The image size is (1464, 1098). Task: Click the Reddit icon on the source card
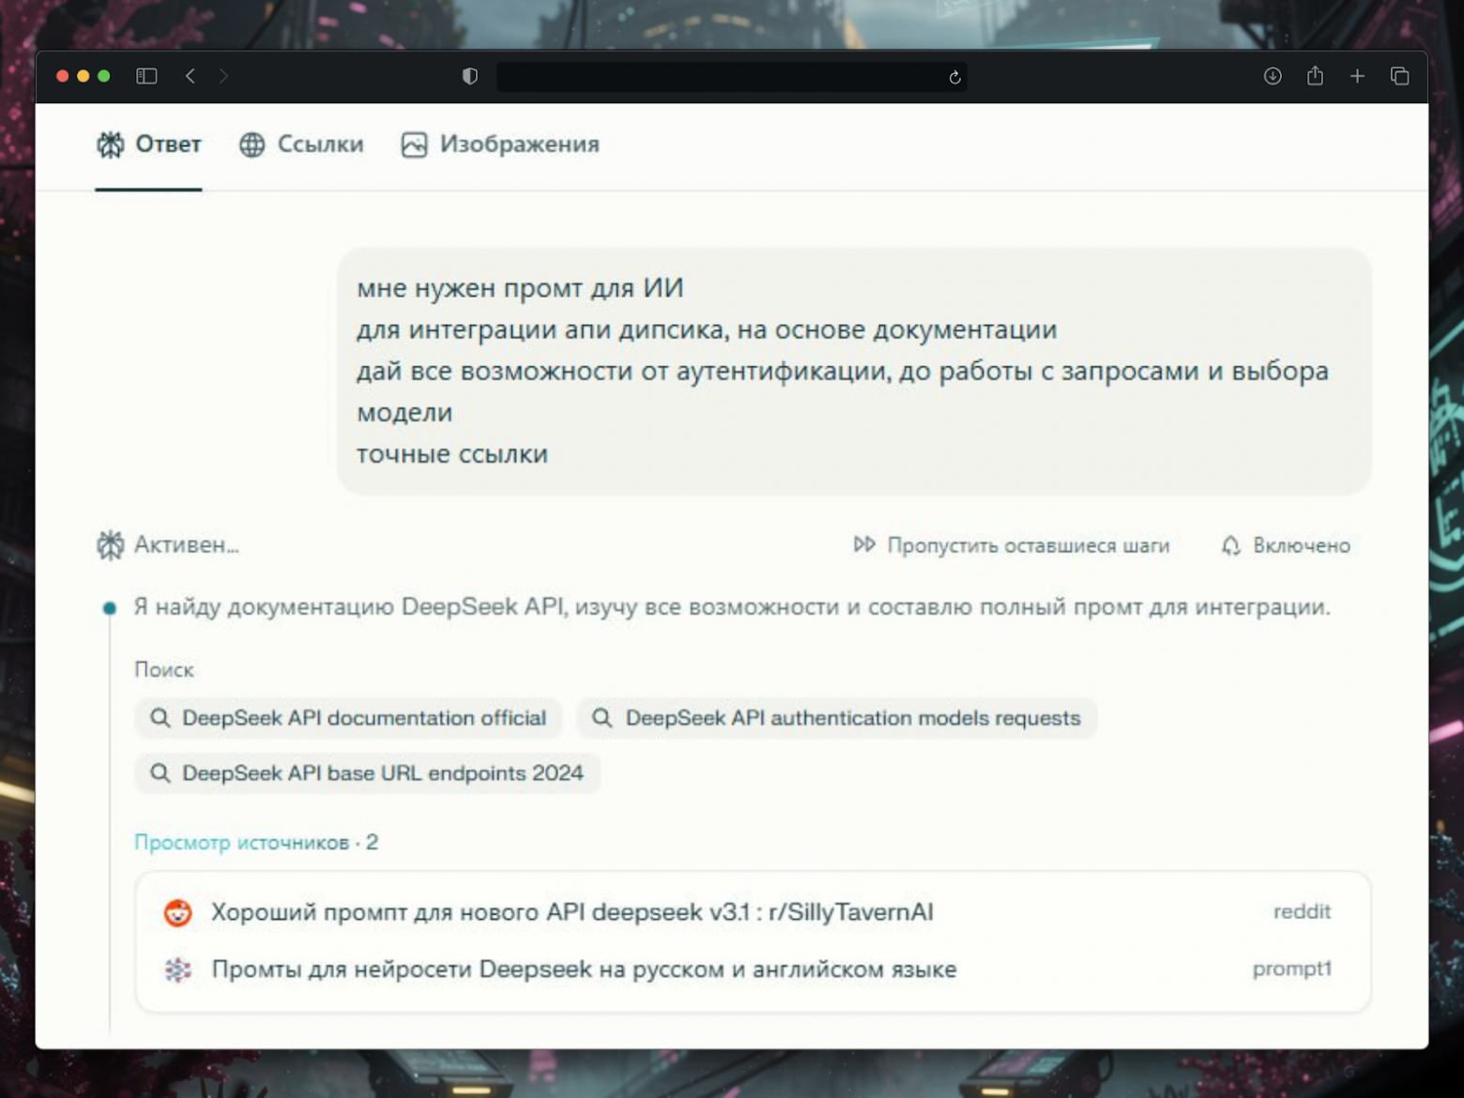point(178,911)
